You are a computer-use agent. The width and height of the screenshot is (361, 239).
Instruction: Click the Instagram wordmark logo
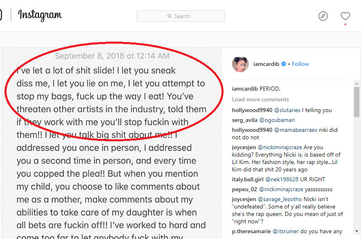tap(40, 16)
